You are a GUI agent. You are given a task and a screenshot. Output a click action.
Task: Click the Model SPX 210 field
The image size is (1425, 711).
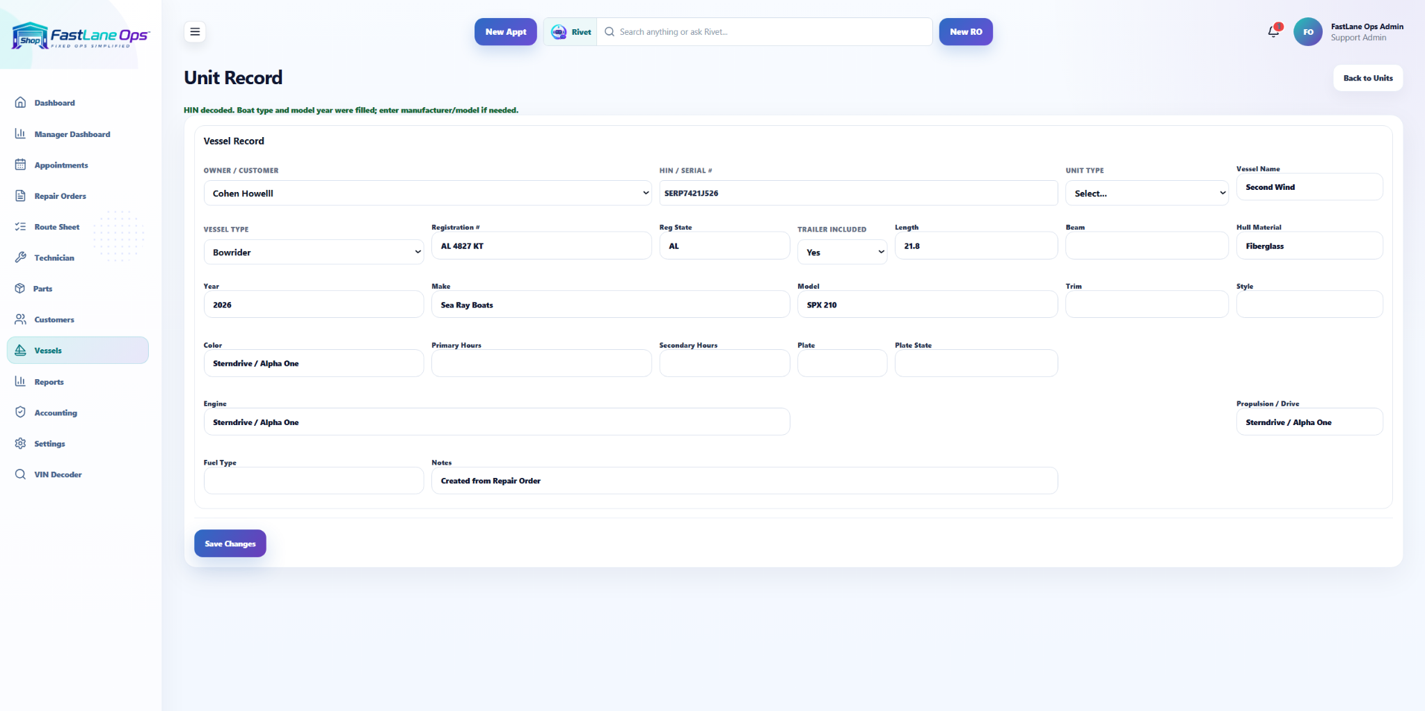pos(928,305)
